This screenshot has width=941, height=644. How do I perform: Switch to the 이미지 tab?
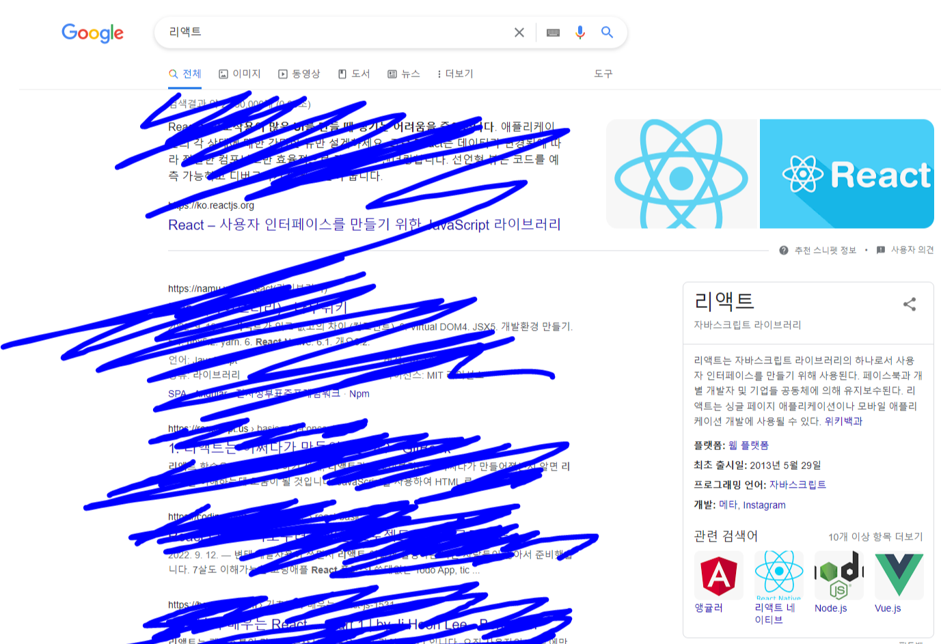click(x=240, y=74)
